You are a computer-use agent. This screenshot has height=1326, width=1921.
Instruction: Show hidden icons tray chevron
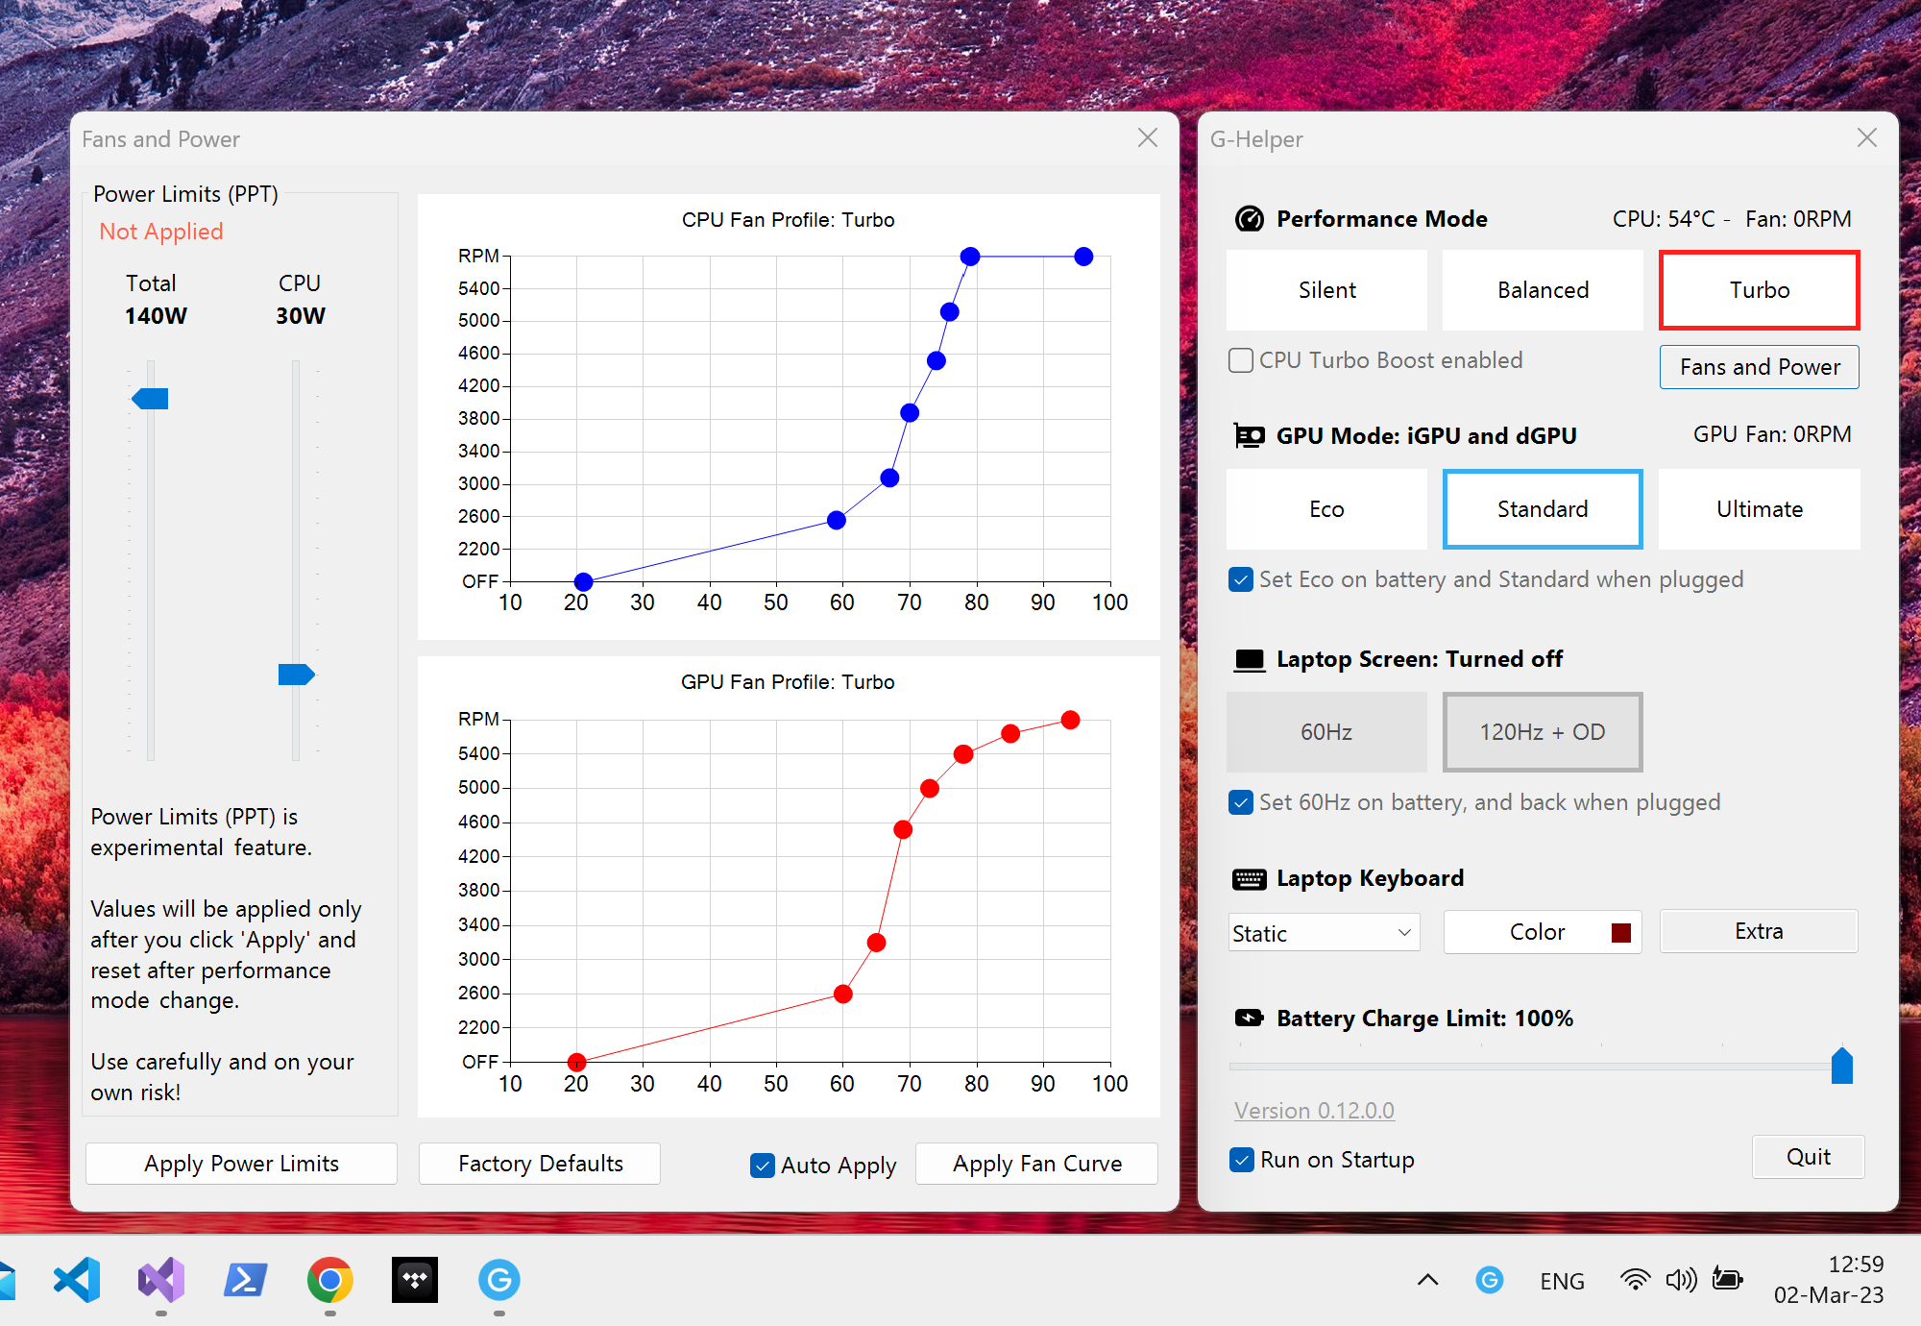pyautogui.click(x=1427, y=1280)
